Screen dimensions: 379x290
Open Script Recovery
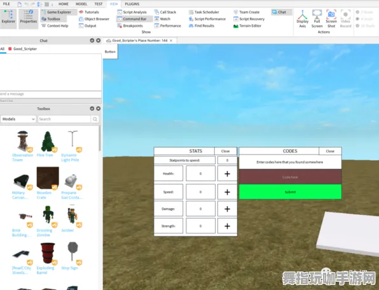(x=249, y=19)
